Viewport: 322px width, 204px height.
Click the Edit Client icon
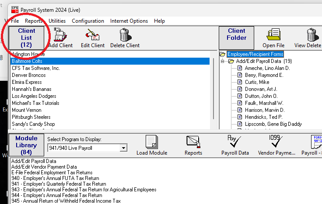point(93,35)
